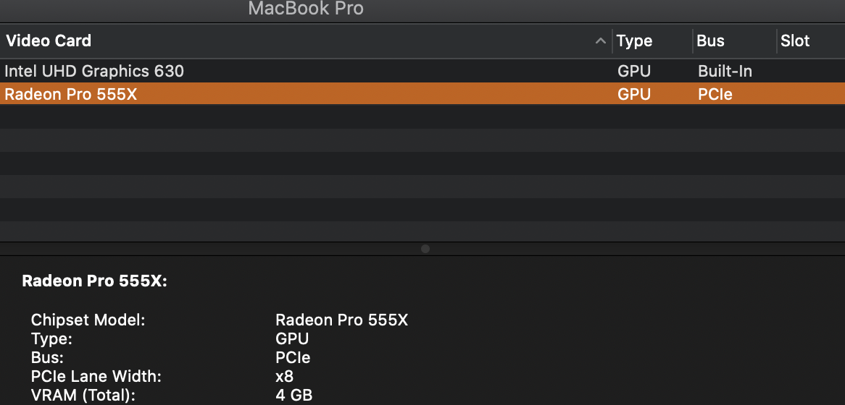Click the 4 GB VRAM value

click(294, 395)
